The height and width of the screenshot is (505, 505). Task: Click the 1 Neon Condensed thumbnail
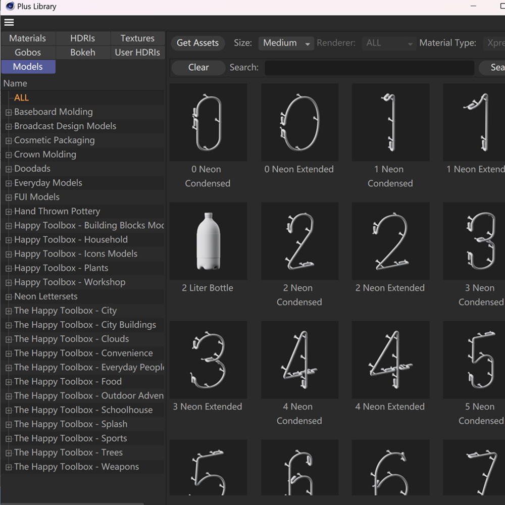point(390,123)
